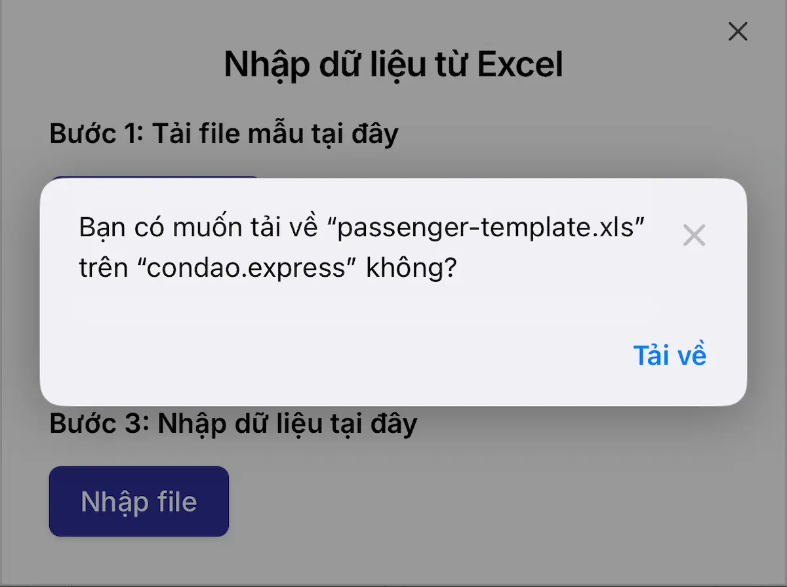Click the Bước 1 heading text
Screen dimensions: 787x587
tap(223, 133)
